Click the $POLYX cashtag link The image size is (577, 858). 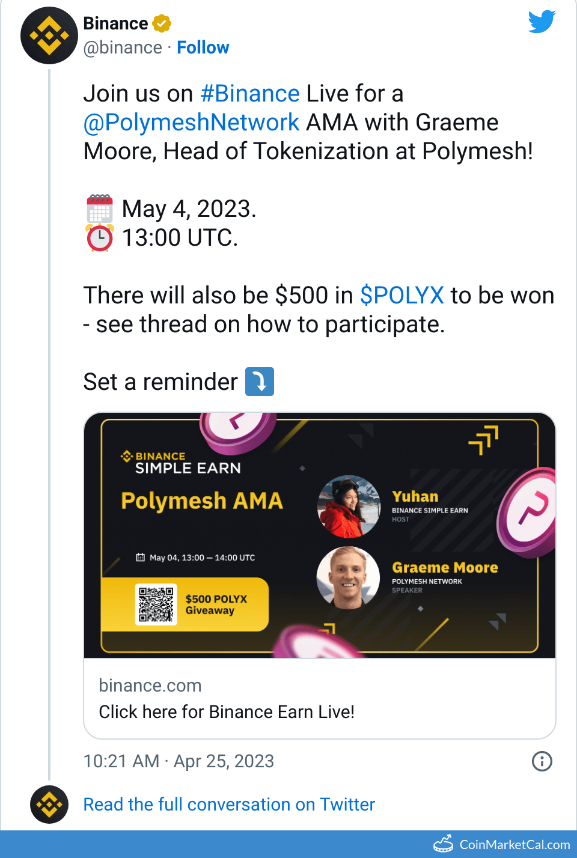tap(401, 295)
